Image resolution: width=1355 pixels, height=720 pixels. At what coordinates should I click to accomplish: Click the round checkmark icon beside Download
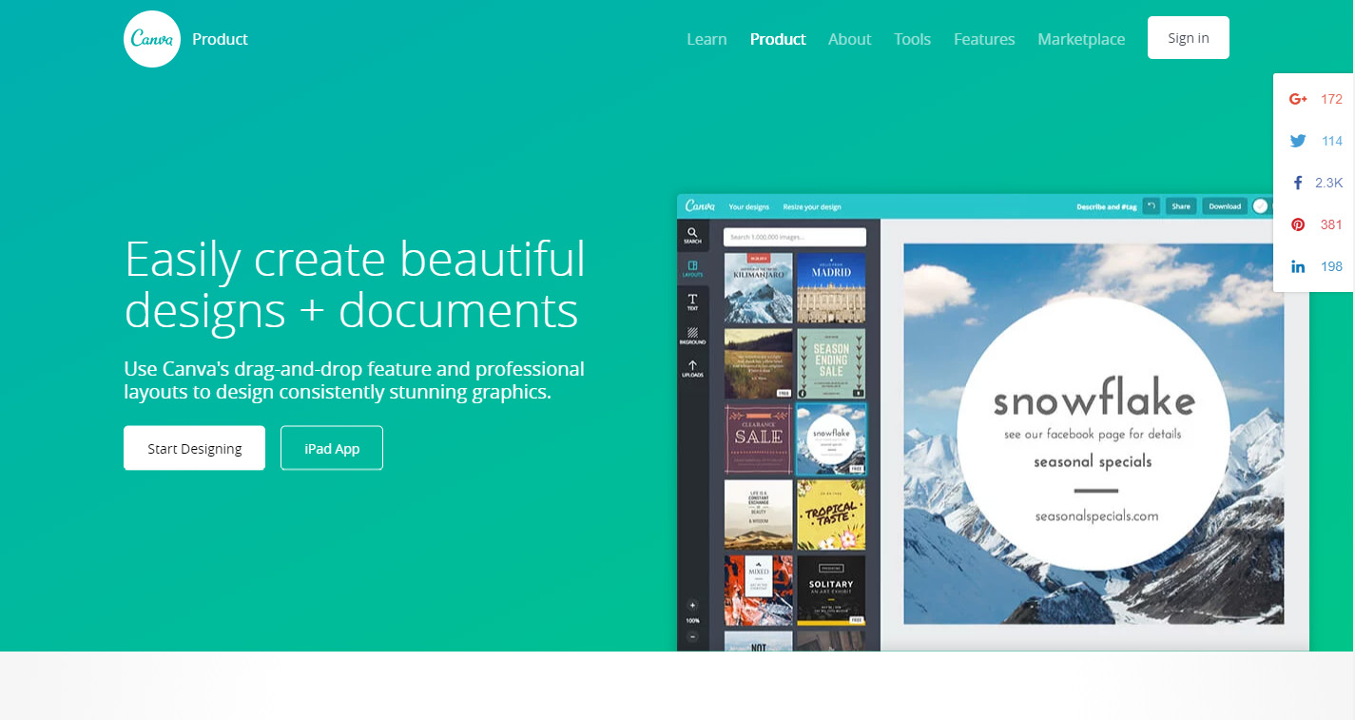pos(1261,205)
